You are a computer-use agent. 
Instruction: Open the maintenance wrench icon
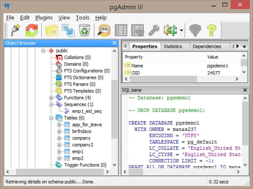[154, 30]
